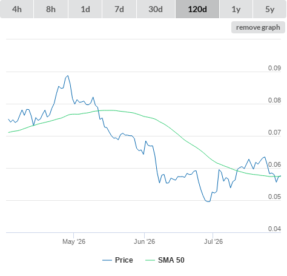Click the price peak near 0.09
This screenshot has width=287, height=276.
point(68,76)
